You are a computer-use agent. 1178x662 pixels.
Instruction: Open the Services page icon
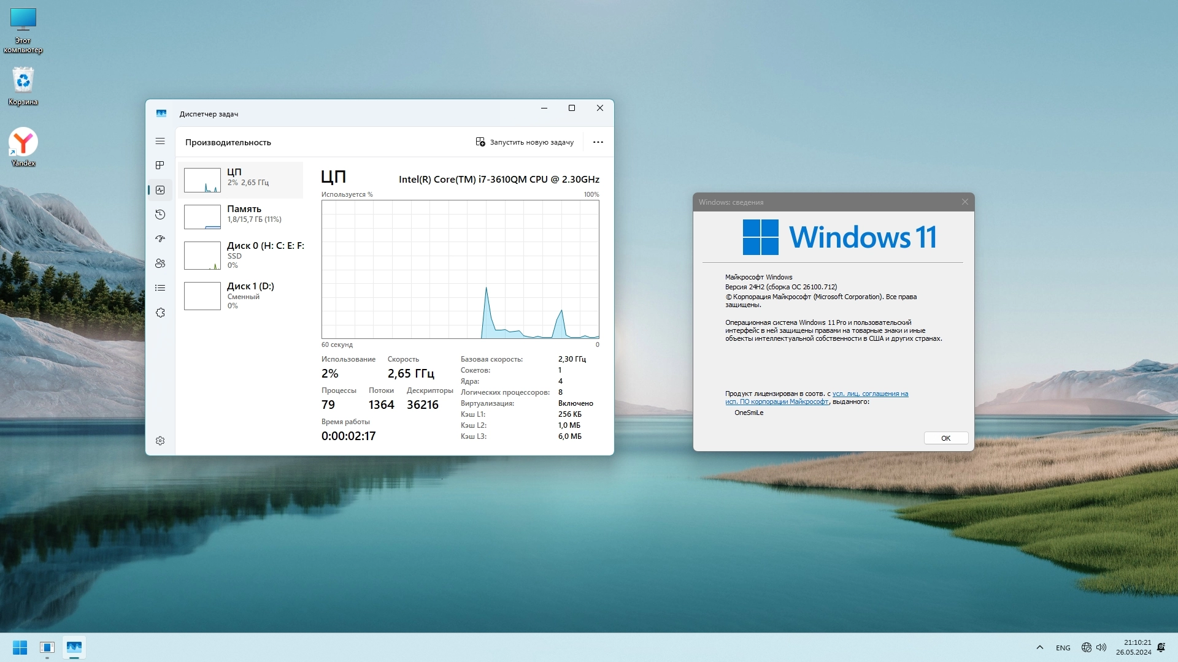pyautogui.click(x=160, y=313)
